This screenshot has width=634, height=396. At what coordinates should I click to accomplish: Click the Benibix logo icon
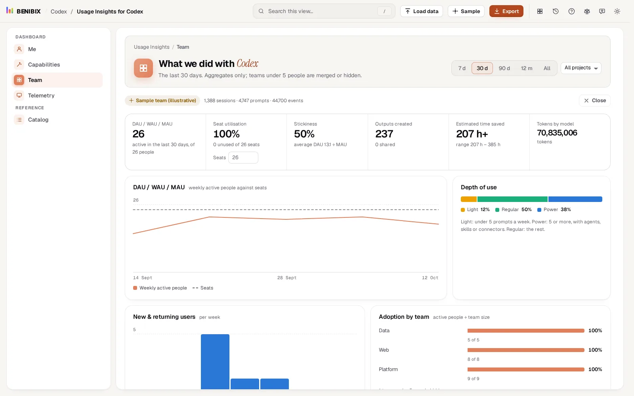click(x=10, y=11)
